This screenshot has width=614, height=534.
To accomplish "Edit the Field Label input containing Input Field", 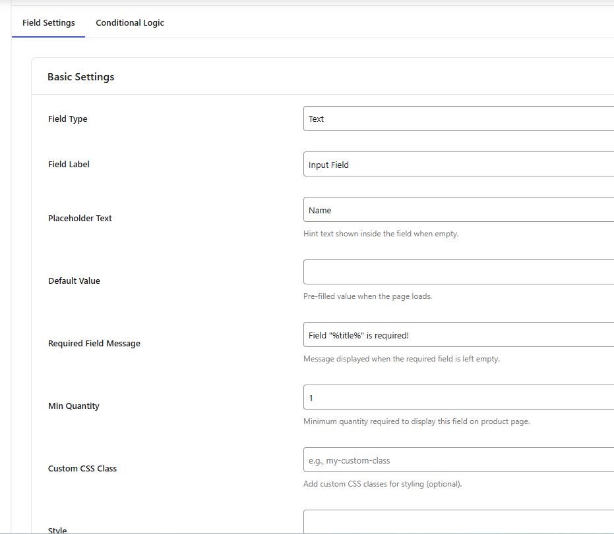I will click(458, 164).
